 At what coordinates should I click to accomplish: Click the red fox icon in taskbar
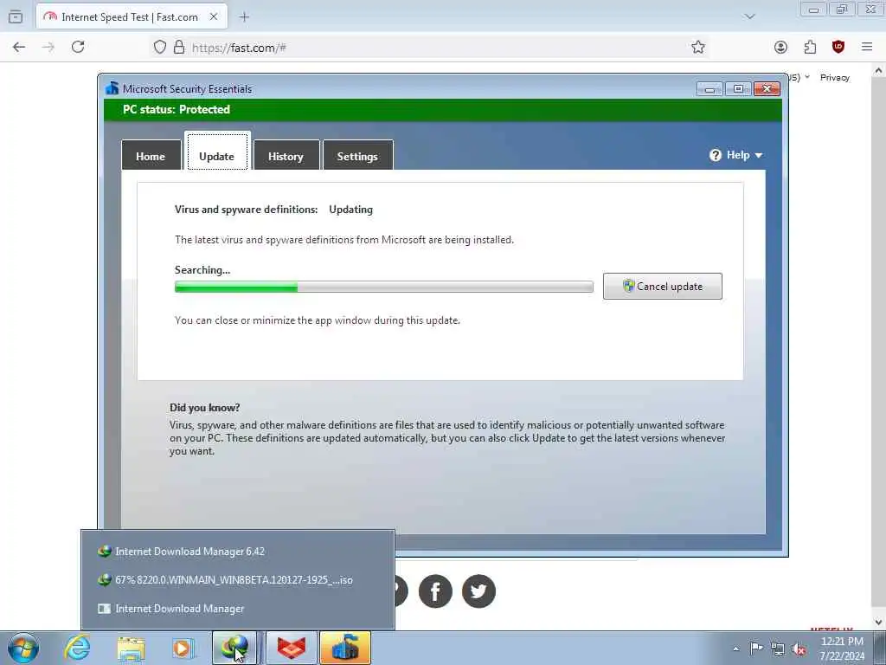coord(291,648)
